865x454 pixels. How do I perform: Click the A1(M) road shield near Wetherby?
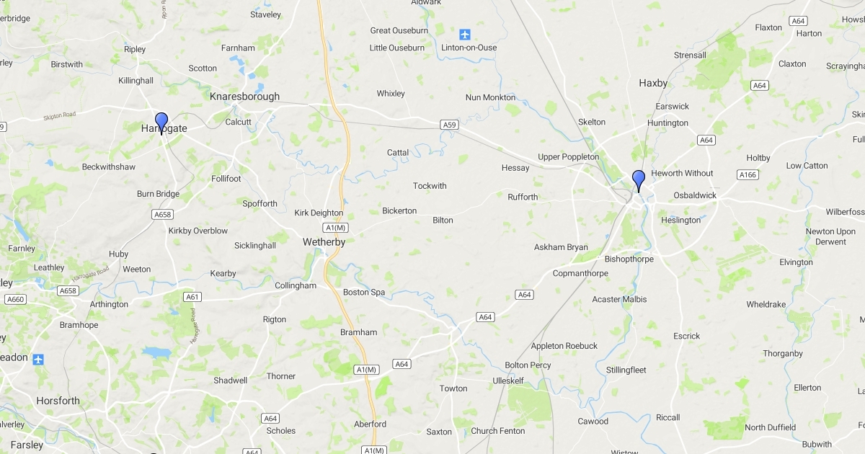click(336, 228)
